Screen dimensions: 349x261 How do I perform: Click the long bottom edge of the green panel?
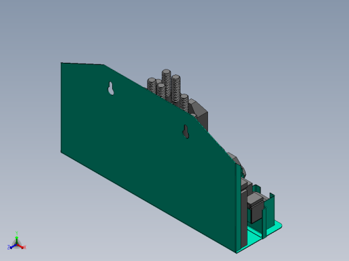(148, 202)
